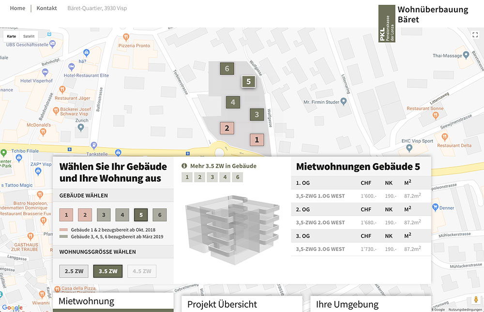This screenshot has width=484, height=312.
Task: Click Mr. Firmin Studer location pin
Action: [343, 102]
